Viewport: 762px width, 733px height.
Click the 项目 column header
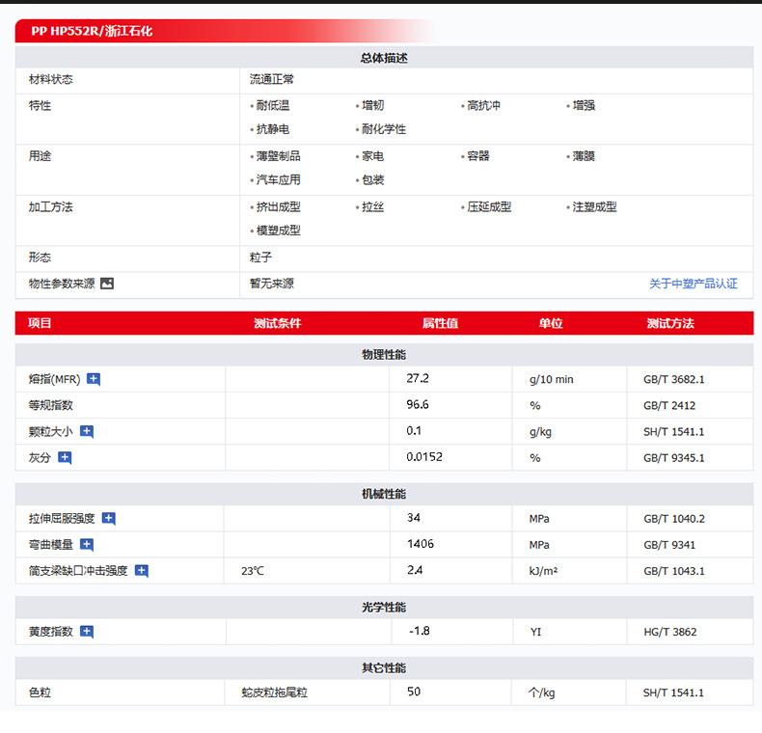click(x=41, y=323)
